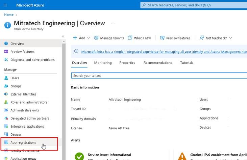The image size is (247, 160).
Task: Select Overview in the sidebar
Action: coord(17,44)
